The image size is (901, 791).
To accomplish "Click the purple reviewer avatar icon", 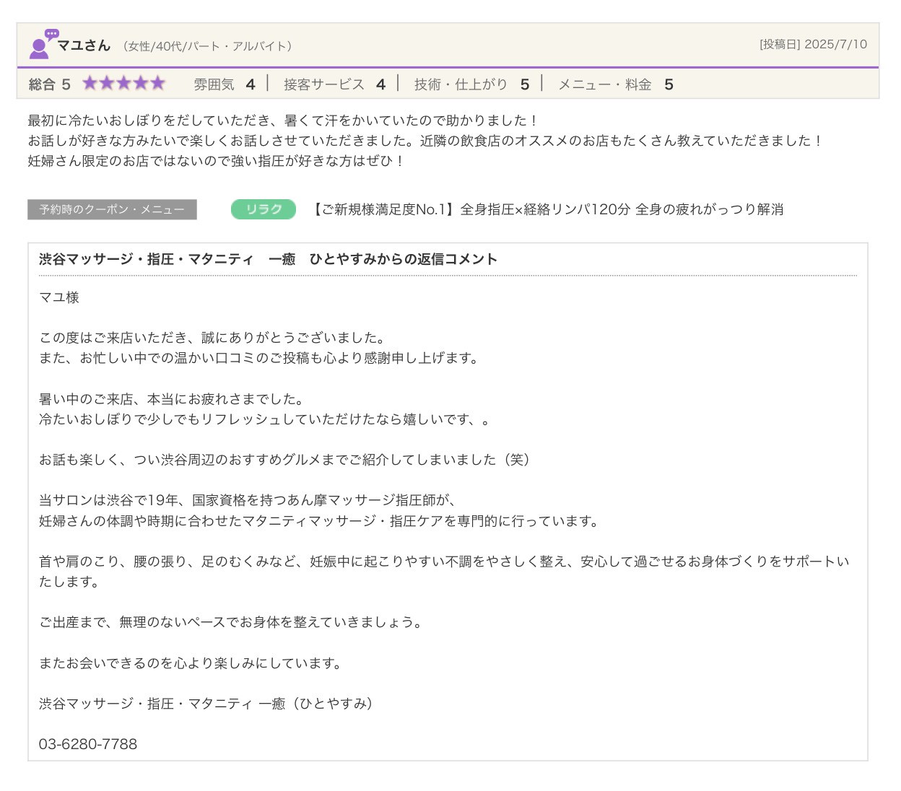I will (x=40, y=45).
